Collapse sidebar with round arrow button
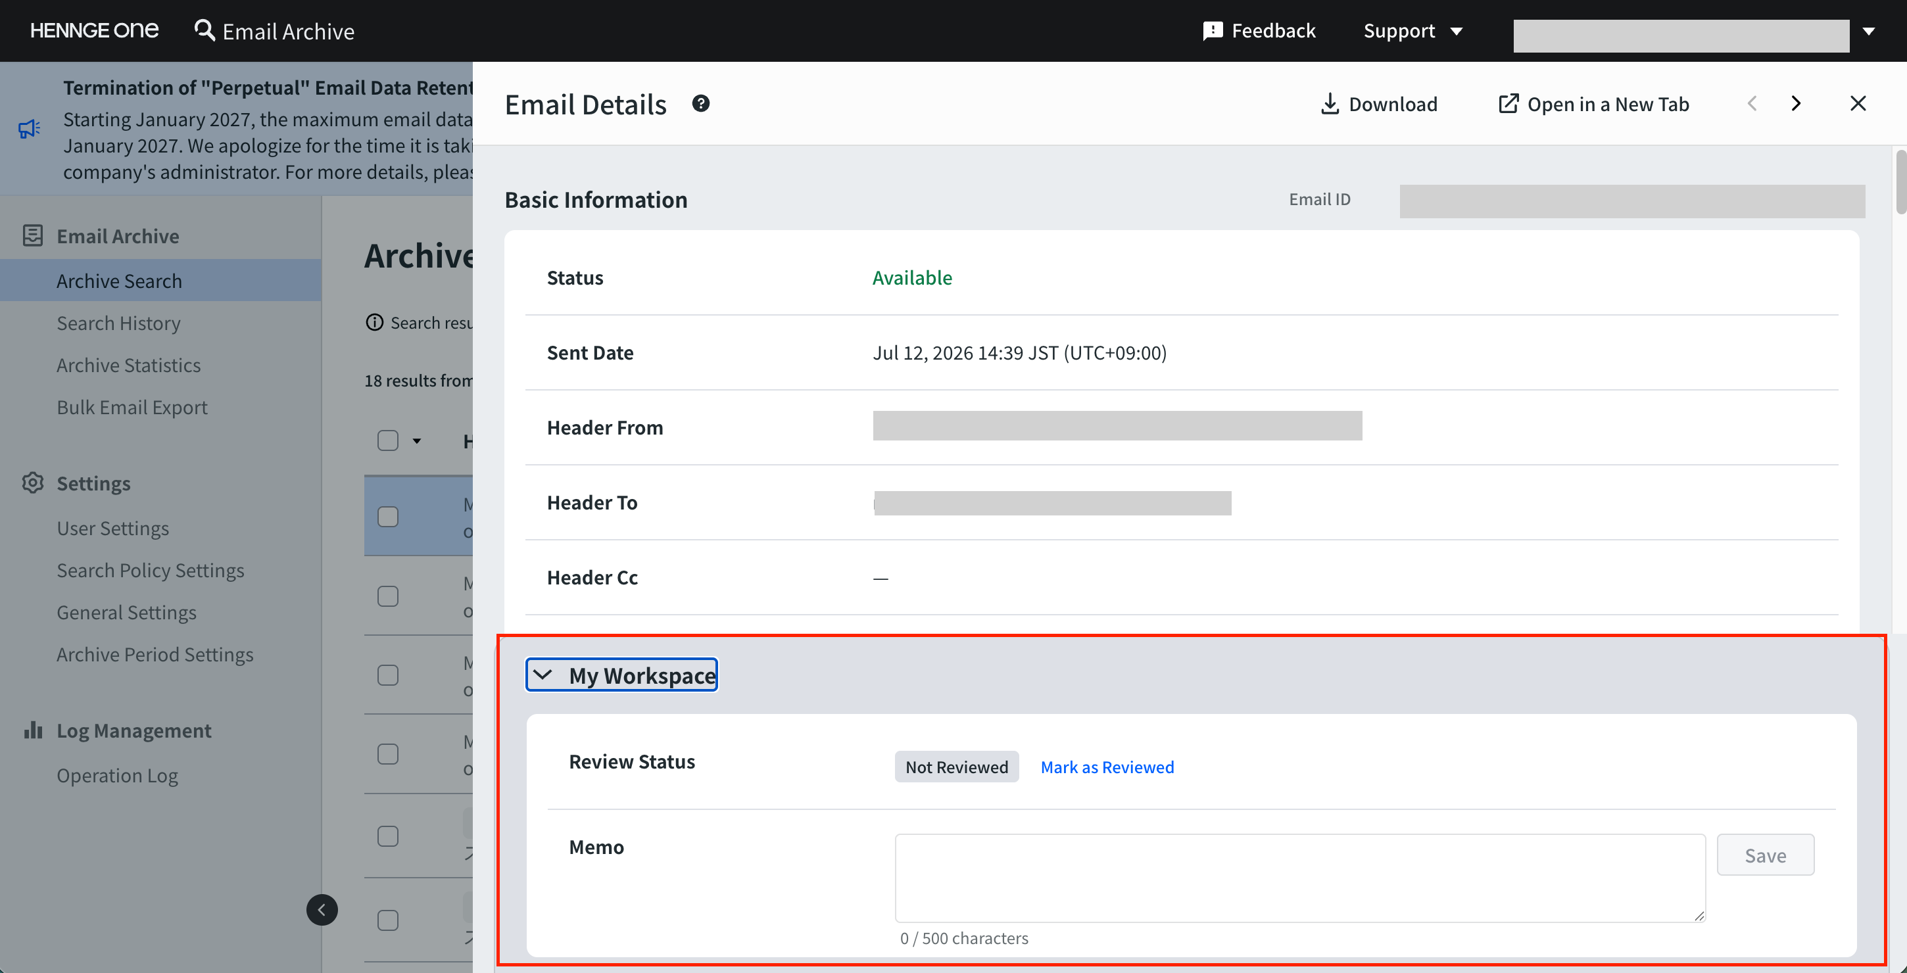The height and width of the screenshot is (973, 1907). pos(322,909)
